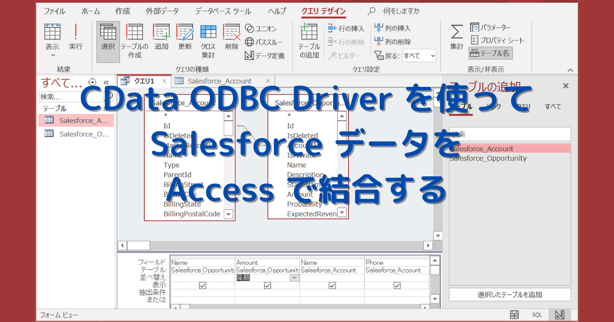Open the ヘルプ tab

pos(277,11)
